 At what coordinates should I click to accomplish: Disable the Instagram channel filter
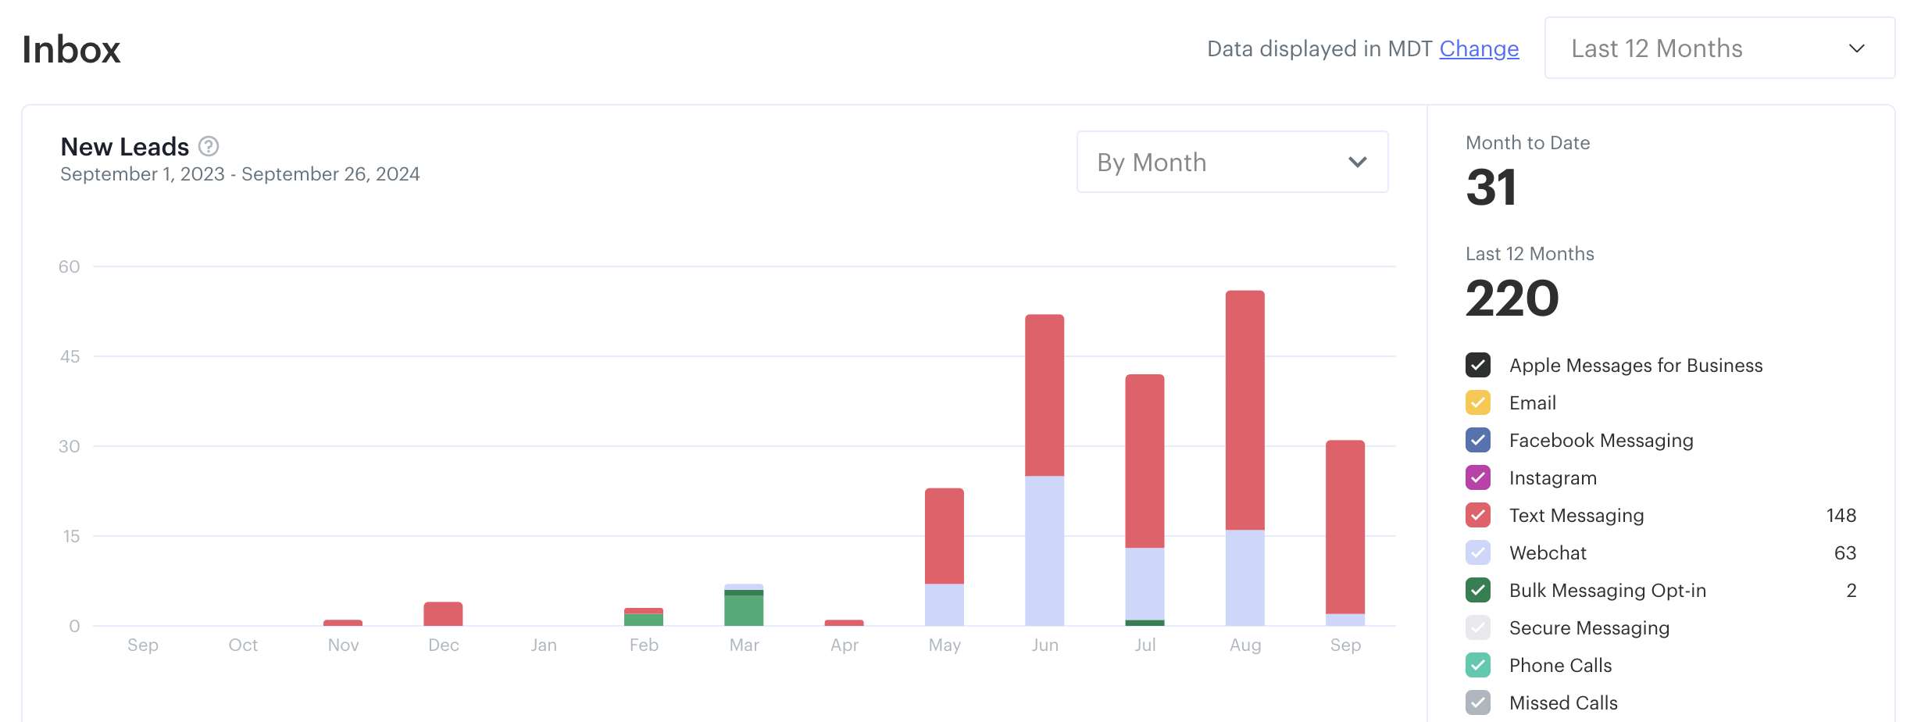click(x=1477, y=477)
